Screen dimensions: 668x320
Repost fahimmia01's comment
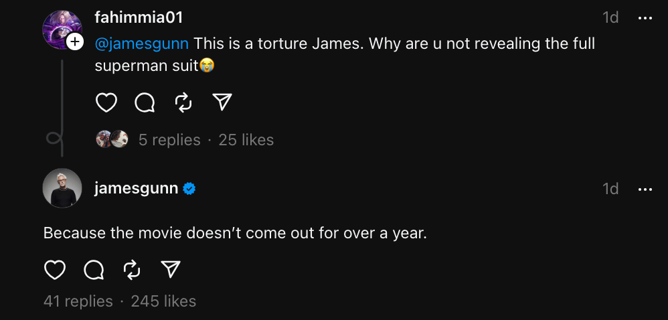(183, 102)
